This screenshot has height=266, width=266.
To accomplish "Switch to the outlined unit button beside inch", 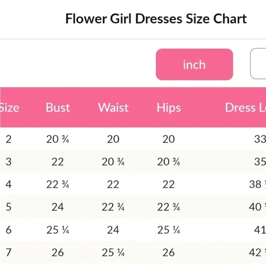I will click(258, 64).
